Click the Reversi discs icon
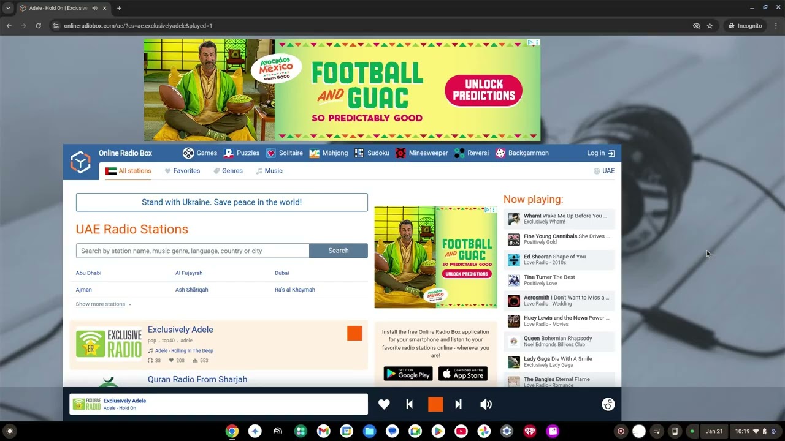The image size is (785, 441). [459, 153]
